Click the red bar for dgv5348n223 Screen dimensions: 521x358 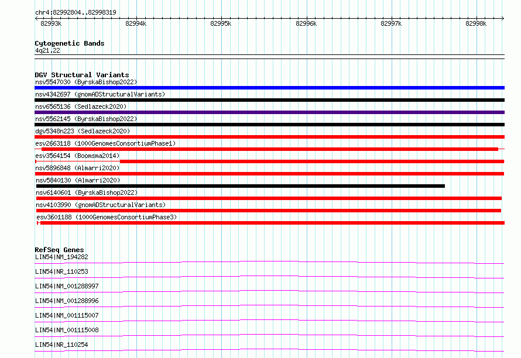[x=269, y=137]
